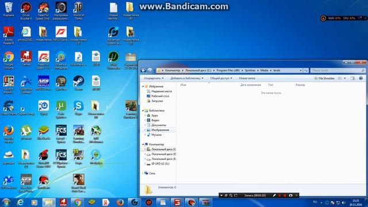The width and height of the screenshot is (368, 207).
Task: Open the address bar history dropdown arrow
Action: pos(301,70)
